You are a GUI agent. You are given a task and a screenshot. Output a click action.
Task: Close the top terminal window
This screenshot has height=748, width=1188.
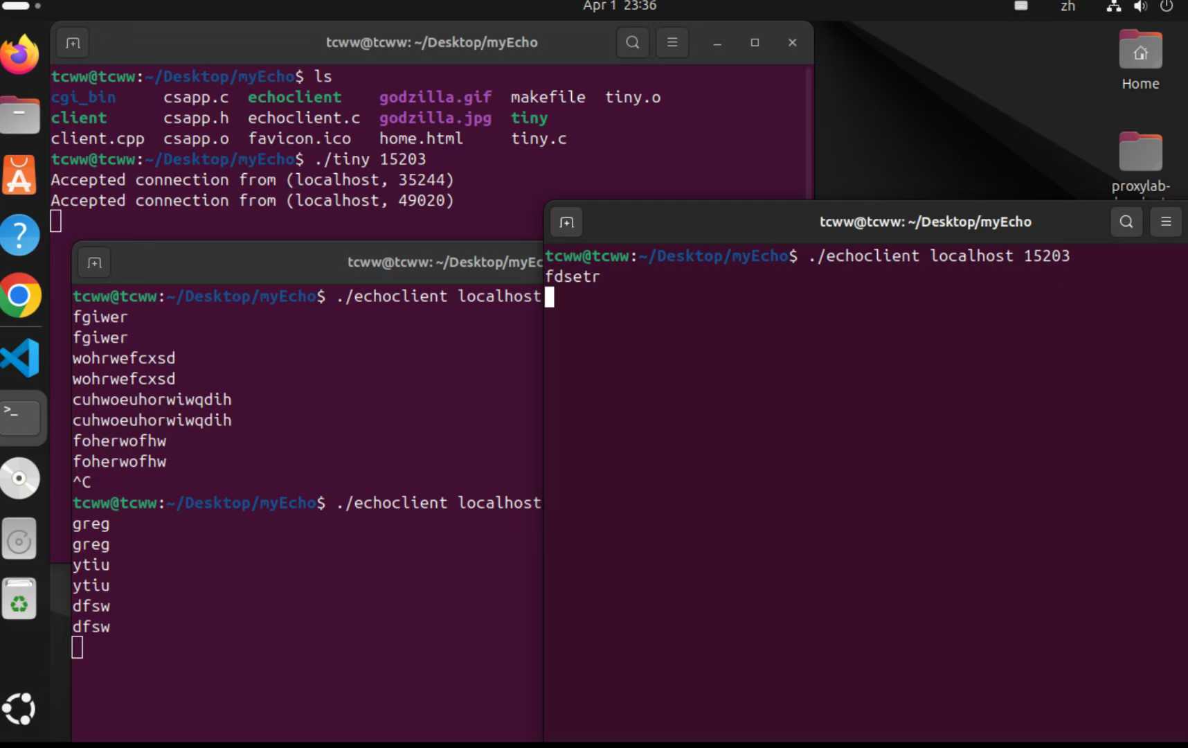(793, 43)
